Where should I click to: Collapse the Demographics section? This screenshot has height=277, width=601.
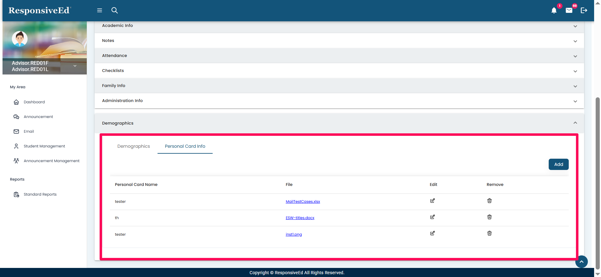(575, 123)
